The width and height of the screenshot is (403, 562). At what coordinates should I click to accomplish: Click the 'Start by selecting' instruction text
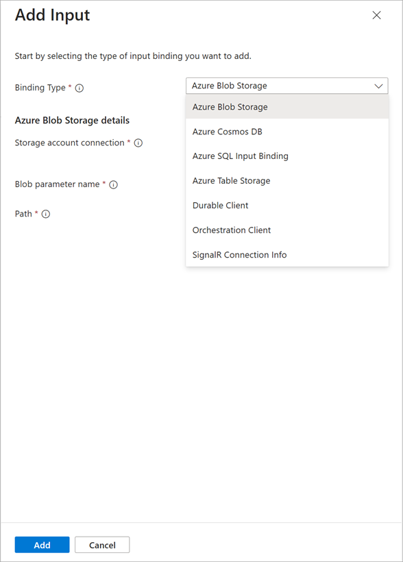pos(133,56)
